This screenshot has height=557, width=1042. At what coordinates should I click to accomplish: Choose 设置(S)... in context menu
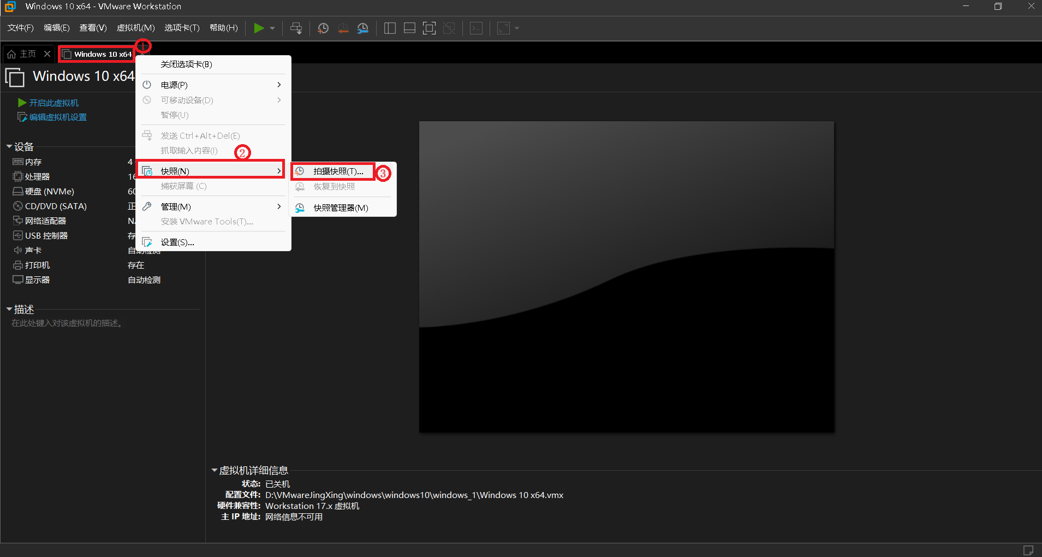(213, 242)
